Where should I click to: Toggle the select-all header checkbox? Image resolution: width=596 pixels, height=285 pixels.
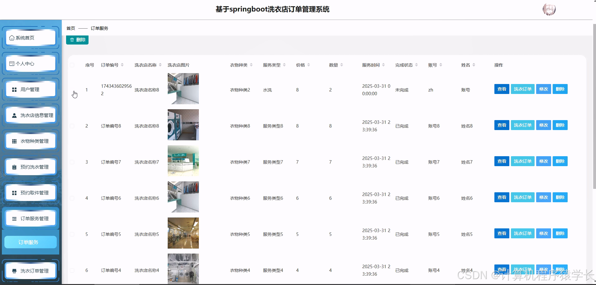click(x=72, y=65)
